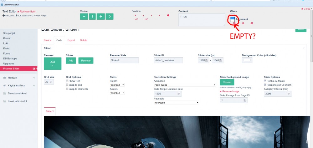The height and width of the screenshot is (148, 313).
Task: Click the red position circle icon
Action: (168, 15)
